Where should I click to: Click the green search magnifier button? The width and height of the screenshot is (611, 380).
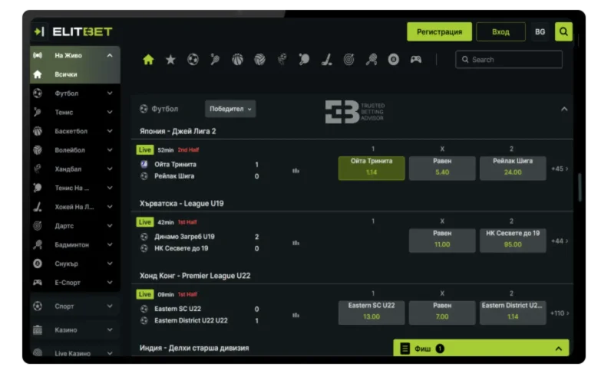pyautogui.click(x=563, y=31)
